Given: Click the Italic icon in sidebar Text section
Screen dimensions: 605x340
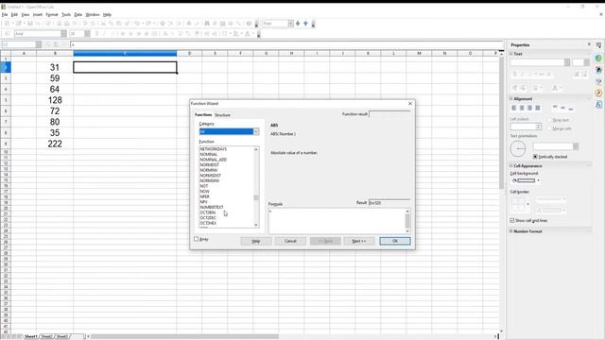Looking at the screenshot, I should click(x=522, y=74).
